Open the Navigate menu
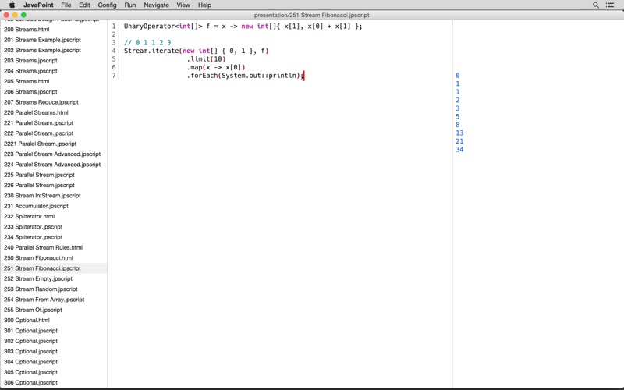This screenshot has height=390, width=624. point(157,5)
